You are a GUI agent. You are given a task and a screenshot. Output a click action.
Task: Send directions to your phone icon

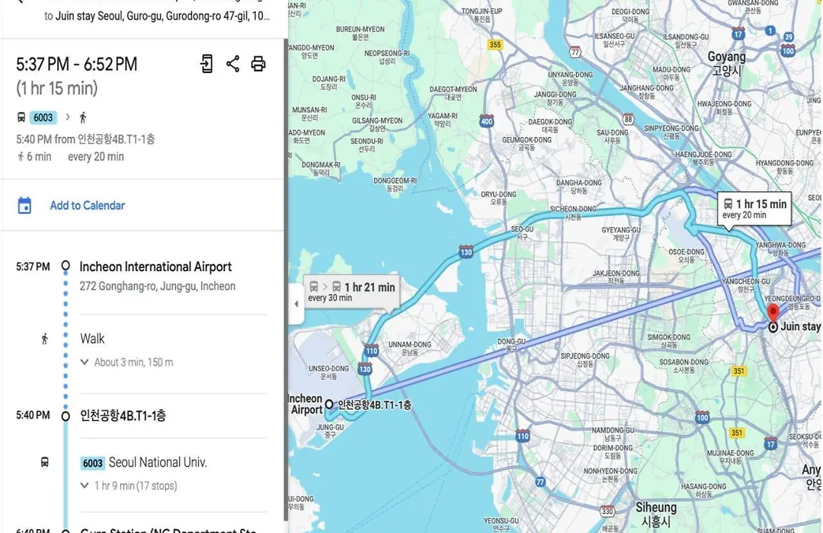207,64
